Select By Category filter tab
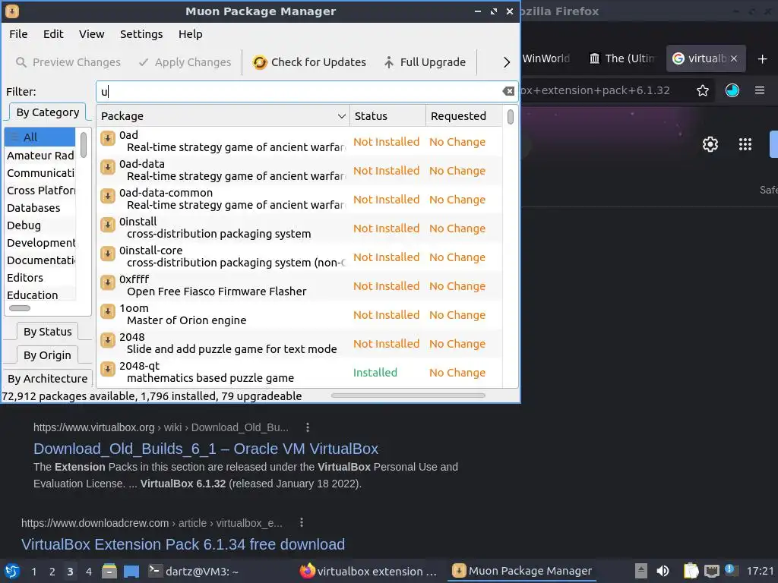The image size is (778, 583). (x=48, y=112)
